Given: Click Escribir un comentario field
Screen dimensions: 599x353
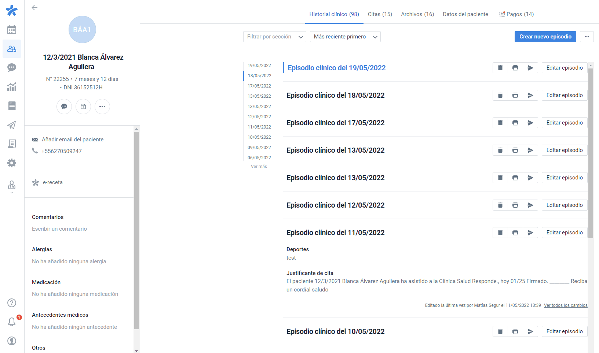Looking at the screenshot, I should [x=59, y=229].
